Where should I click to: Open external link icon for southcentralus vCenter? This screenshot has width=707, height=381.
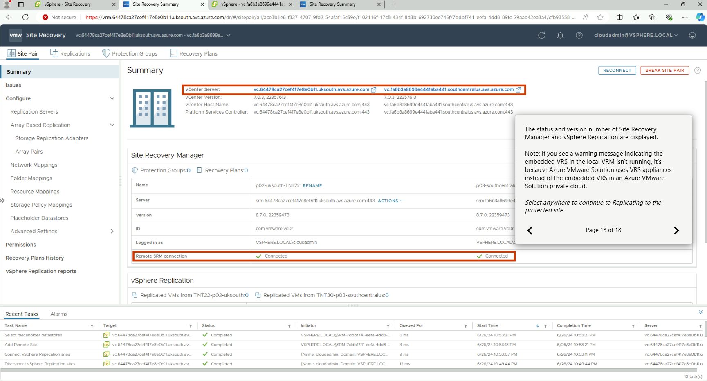point(518,90)
